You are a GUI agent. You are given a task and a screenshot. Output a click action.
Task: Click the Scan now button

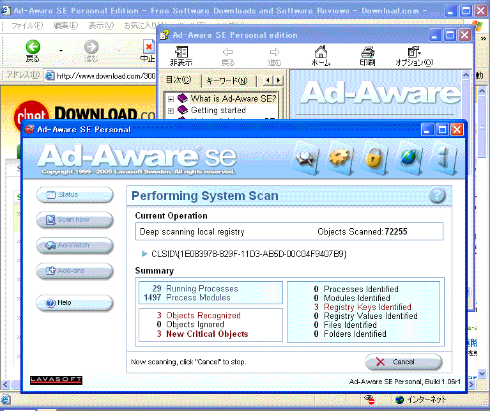click(x=74, y=220)
